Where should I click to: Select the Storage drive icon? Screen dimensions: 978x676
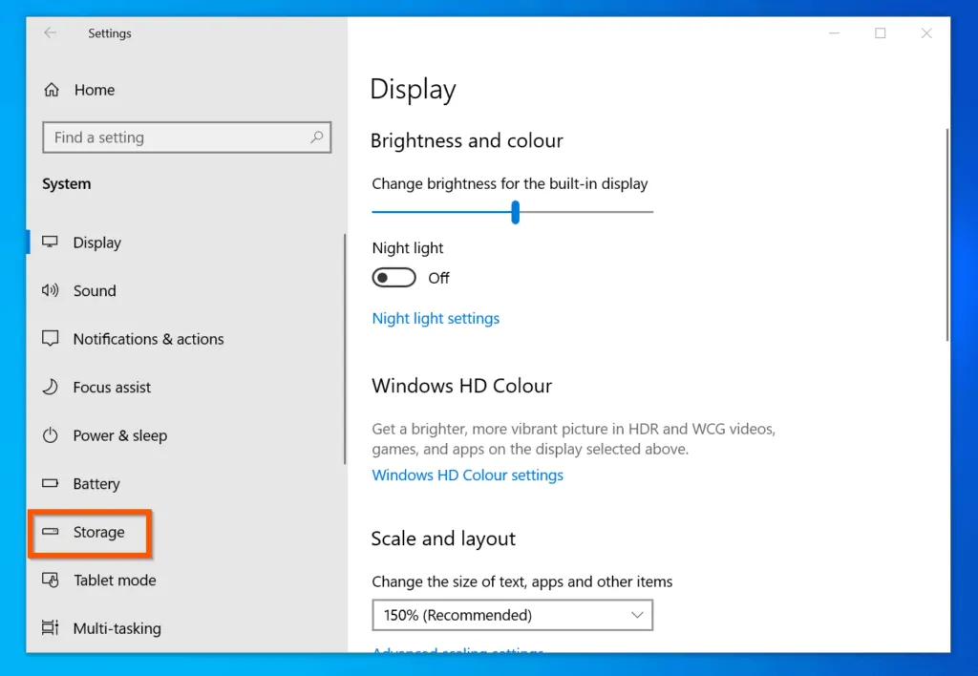(x=50, y=532)
